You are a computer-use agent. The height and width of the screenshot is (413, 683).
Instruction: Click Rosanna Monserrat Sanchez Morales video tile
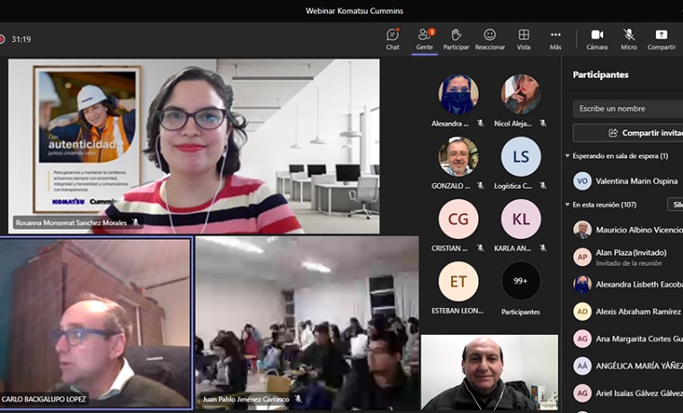(194, 146)
